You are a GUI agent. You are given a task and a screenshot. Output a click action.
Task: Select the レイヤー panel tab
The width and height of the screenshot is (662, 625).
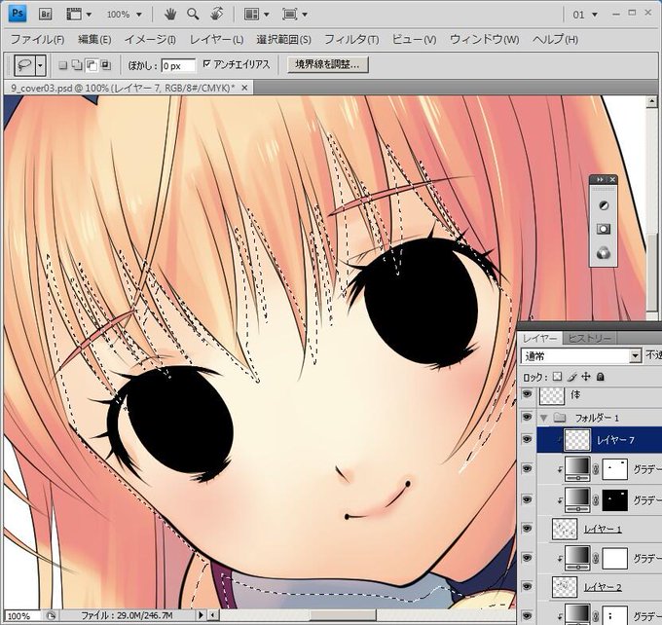click(x=540, y=338)
